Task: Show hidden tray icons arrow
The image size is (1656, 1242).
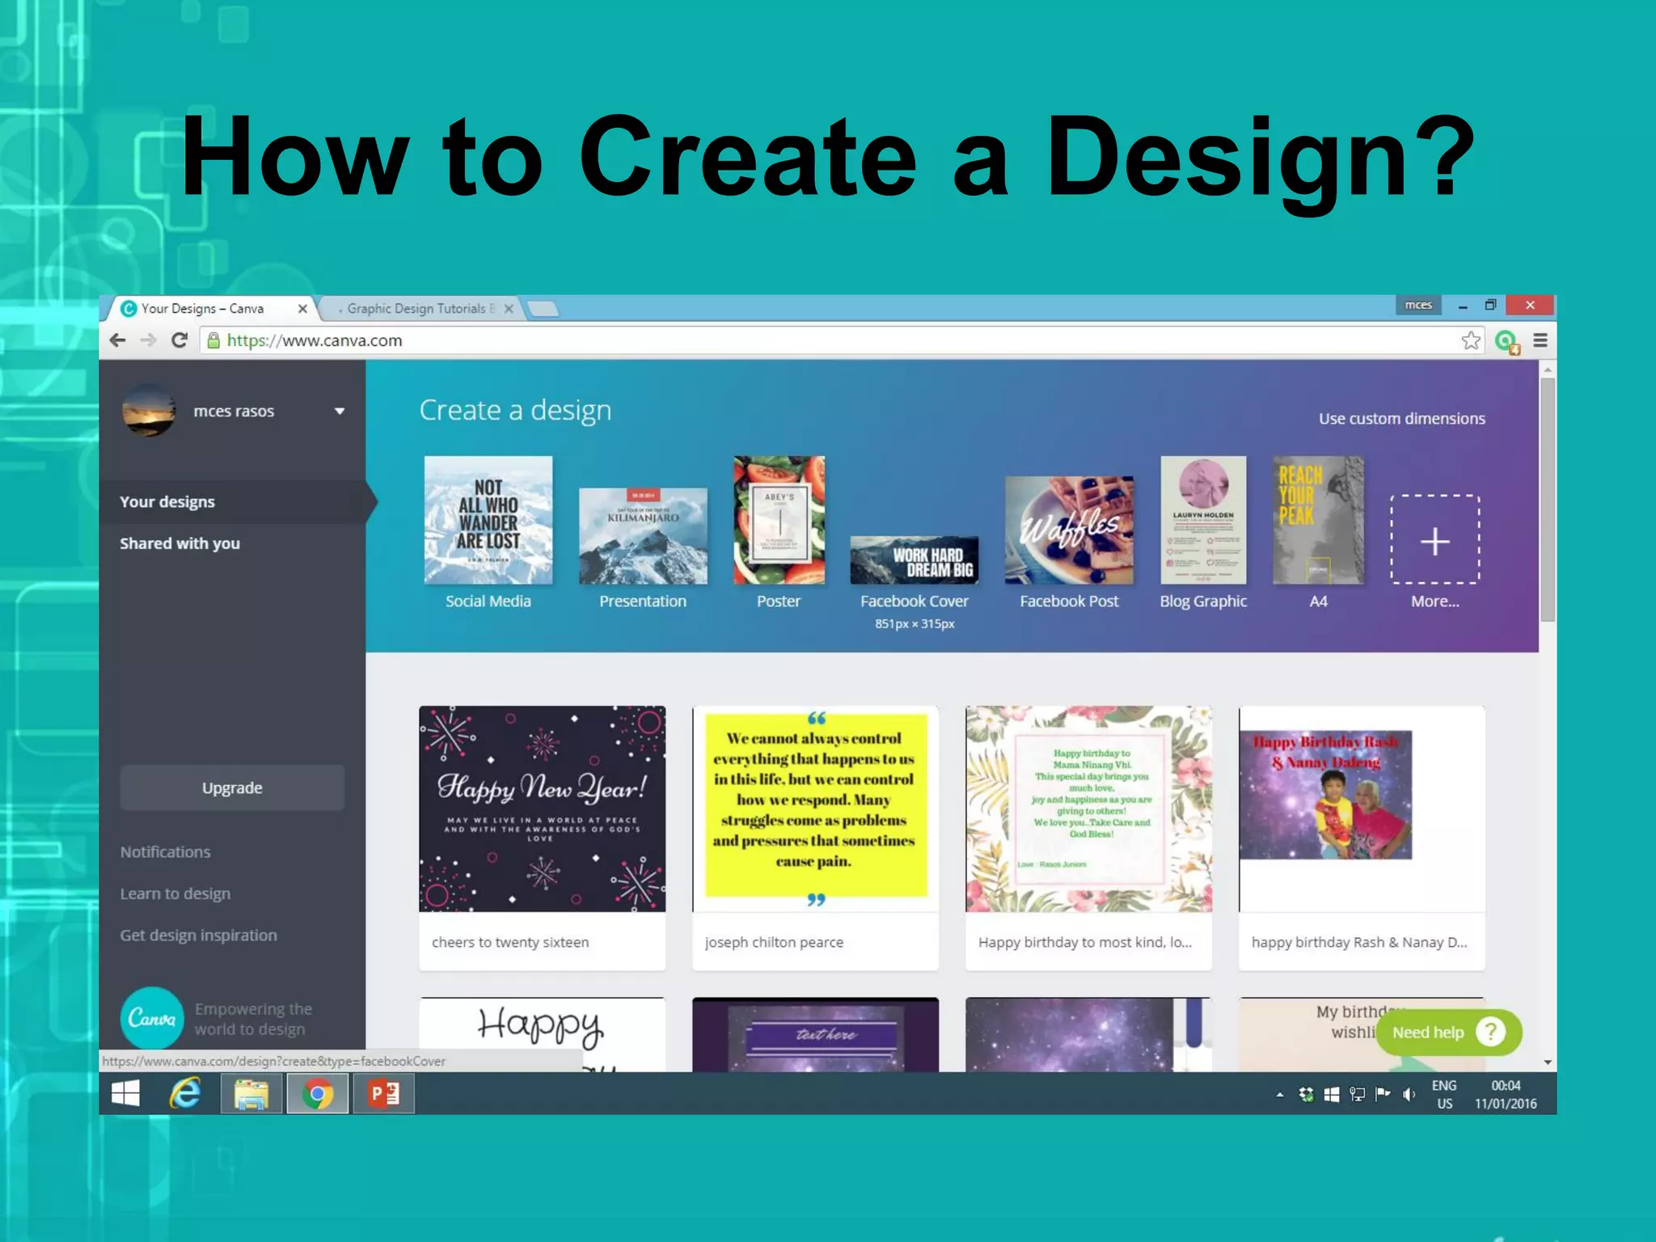Action: pyautogui.click(x=1280, y=1094)
